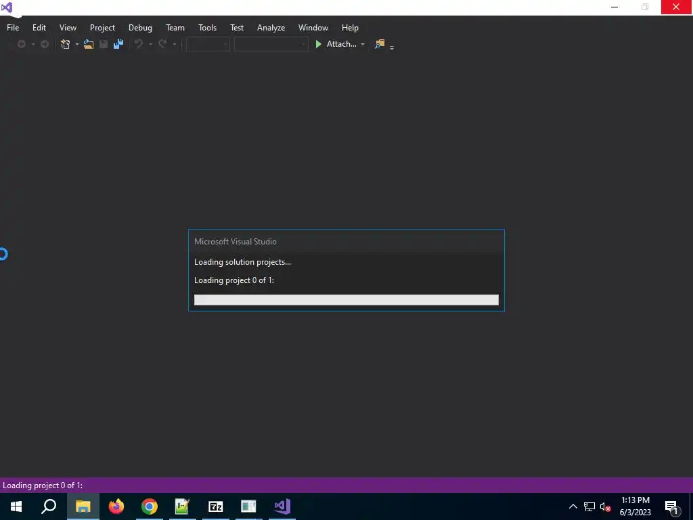Open the Notepad++ taskbar icon
Viewport: 693px width, 520px height.
click(183, 506)
